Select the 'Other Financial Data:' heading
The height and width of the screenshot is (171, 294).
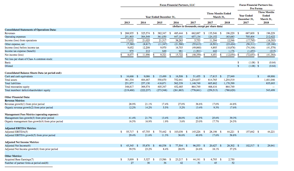[x=17, y=97]
